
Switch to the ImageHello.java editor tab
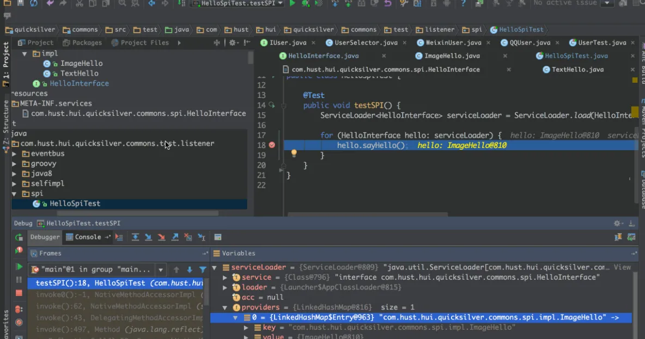click(448, 56)
